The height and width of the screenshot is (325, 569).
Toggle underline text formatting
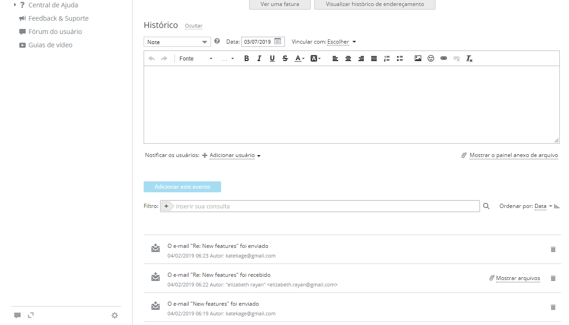click(272, 59)
